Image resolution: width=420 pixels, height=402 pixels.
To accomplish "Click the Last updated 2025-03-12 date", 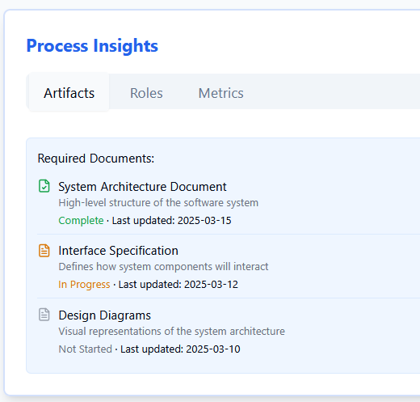I will [178, 285].
